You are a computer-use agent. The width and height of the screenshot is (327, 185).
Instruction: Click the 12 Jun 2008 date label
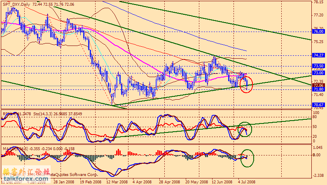point(222,182)
